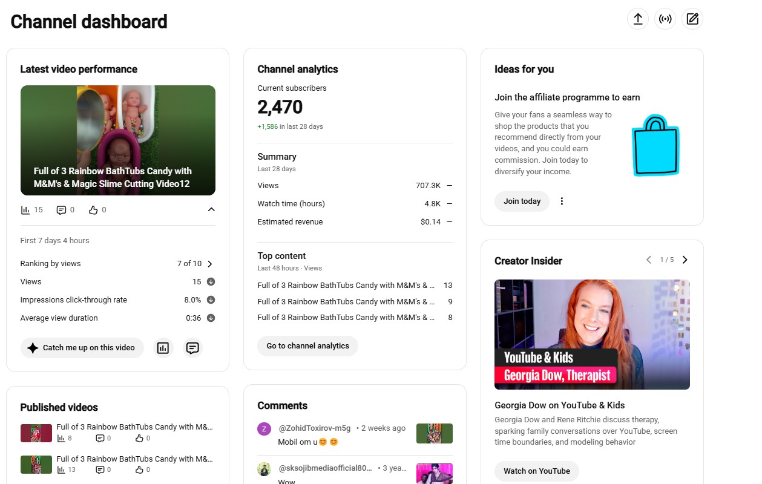Image resolution: width=762 pixels, height=484 pixels.
Task: Open video comments icon next to Catch me up
Action: 192,348
